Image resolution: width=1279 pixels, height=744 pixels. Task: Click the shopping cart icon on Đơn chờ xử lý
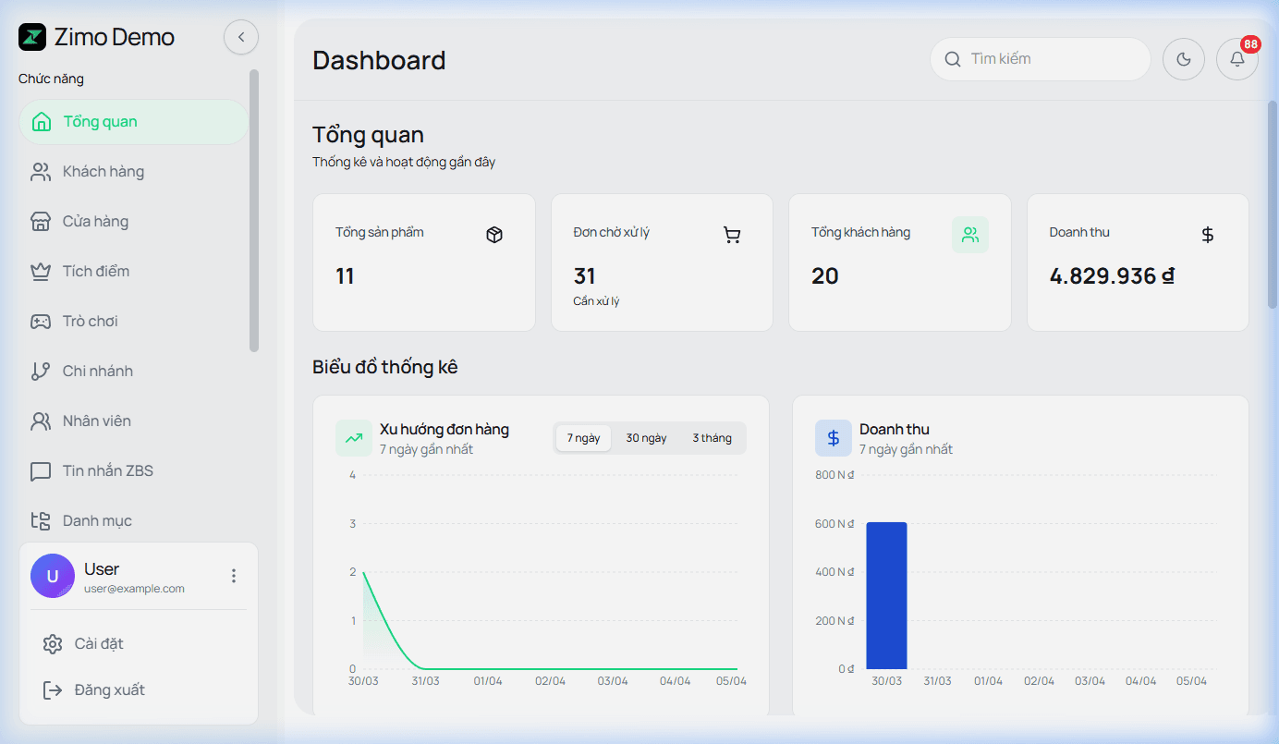732,234
